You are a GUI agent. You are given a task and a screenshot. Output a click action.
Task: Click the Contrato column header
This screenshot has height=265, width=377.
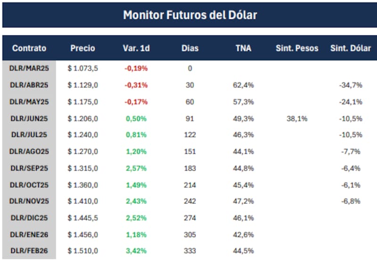coord(29,48)
